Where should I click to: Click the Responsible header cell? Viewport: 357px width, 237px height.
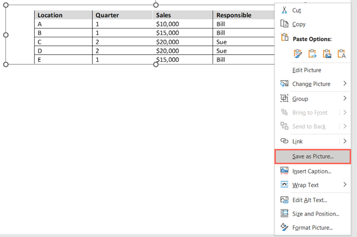(244, 15)
